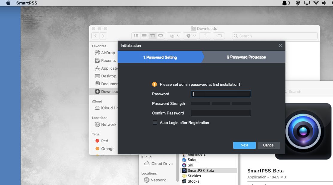Select Siri in the applications list

[188, 165]
